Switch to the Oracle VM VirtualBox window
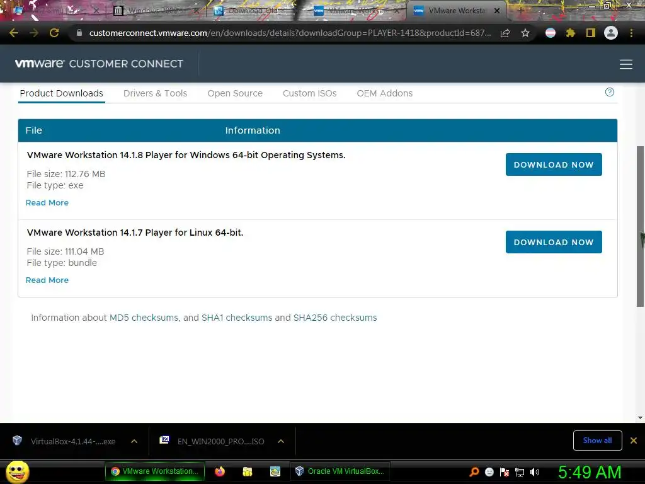 [x=340, y=471]
